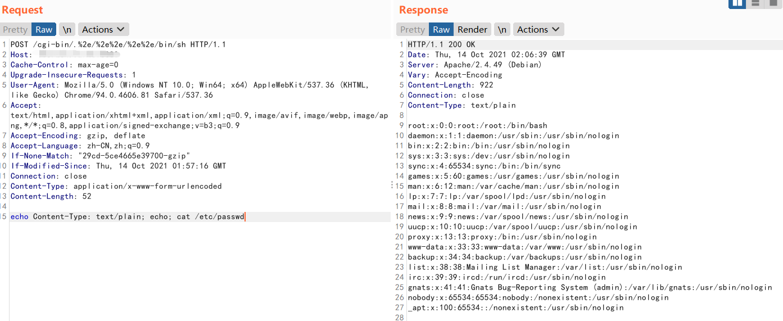Switch Response view to Render tab

[472, 30]
